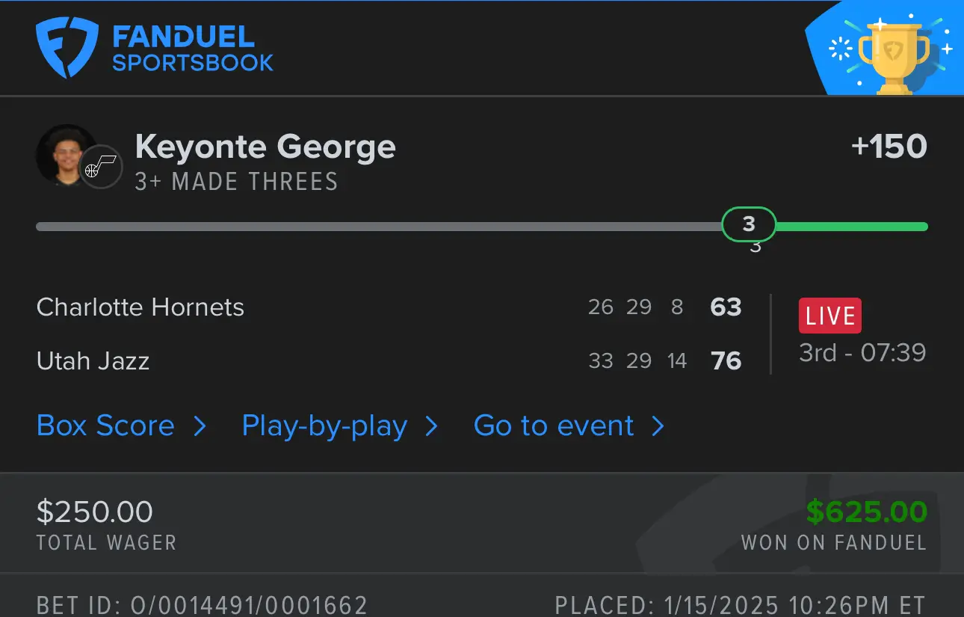Image resolution: width=964 pixels, height=617 pixels.
Task: Click the Charlotte Hornets team row
Action: [140, 307]
